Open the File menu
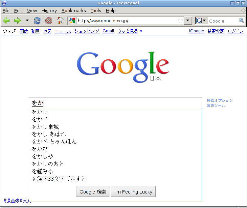The width and height of the screenshot is (247, 208). pyautogui.click(x=6, y=11)
